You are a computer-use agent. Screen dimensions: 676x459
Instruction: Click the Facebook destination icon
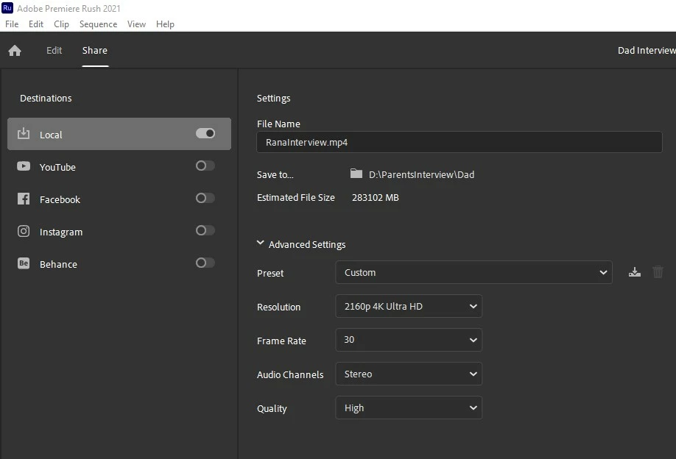(24, 199)
